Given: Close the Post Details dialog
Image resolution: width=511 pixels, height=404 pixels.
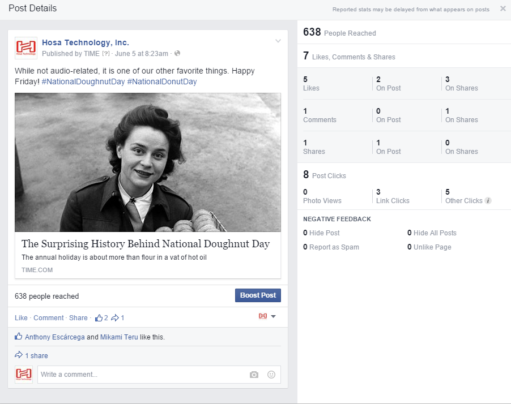Looking at the screenshot, I should 503,8.
